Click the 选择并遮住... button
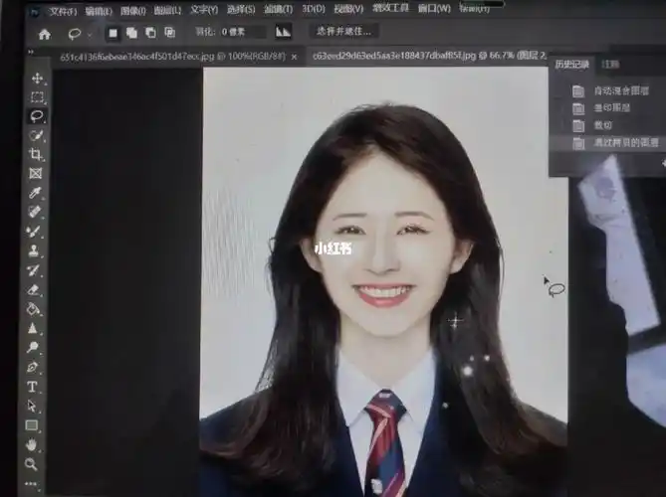This screenshot has width=666, height=497. click(343, 31)
